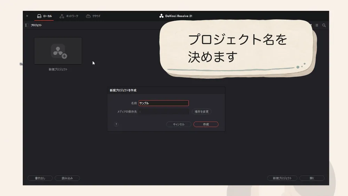Click the search magnifier icon
The width and height of the screenshot is (348, 196).
point(324,25)
